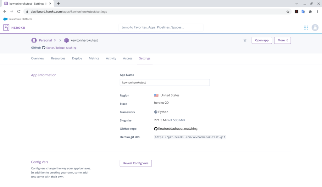
Task: Click the Open app button
Action: tap(262, 40)
